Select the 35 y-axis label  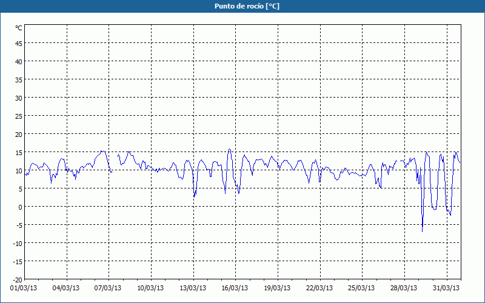pos(19,80)
